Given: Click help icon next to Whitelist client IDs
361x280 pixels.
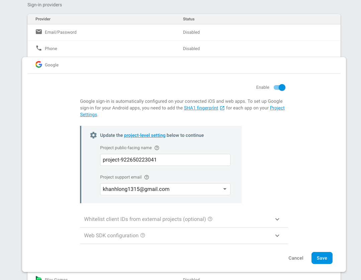Looking at the screenshot, I should (210, 219).
